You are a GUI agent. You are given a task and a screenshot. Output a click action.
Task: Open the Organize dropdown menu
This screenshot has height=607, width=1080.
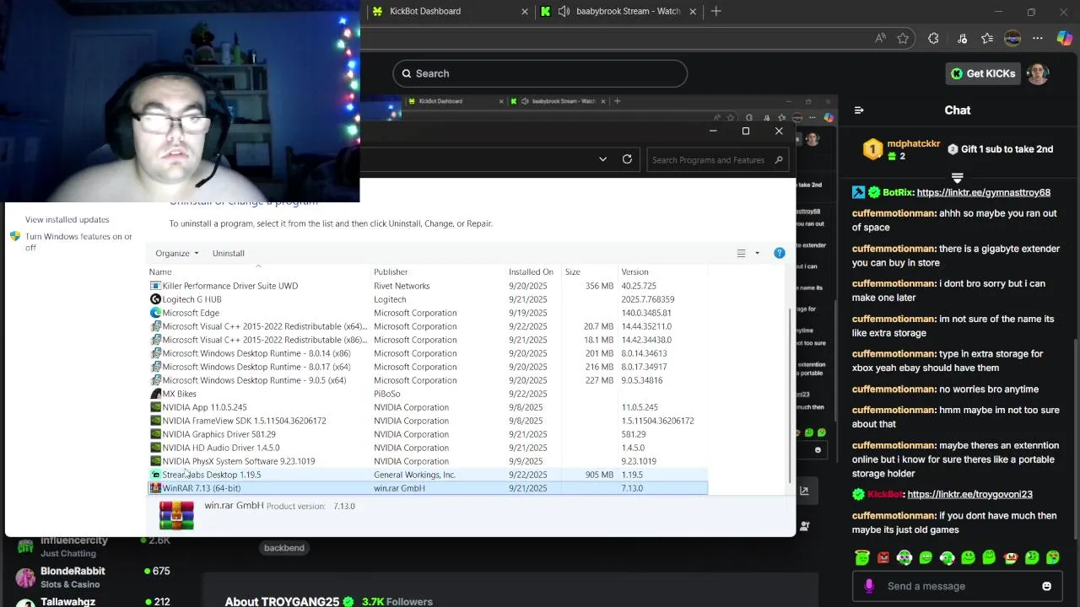click(x=177, y=253)
